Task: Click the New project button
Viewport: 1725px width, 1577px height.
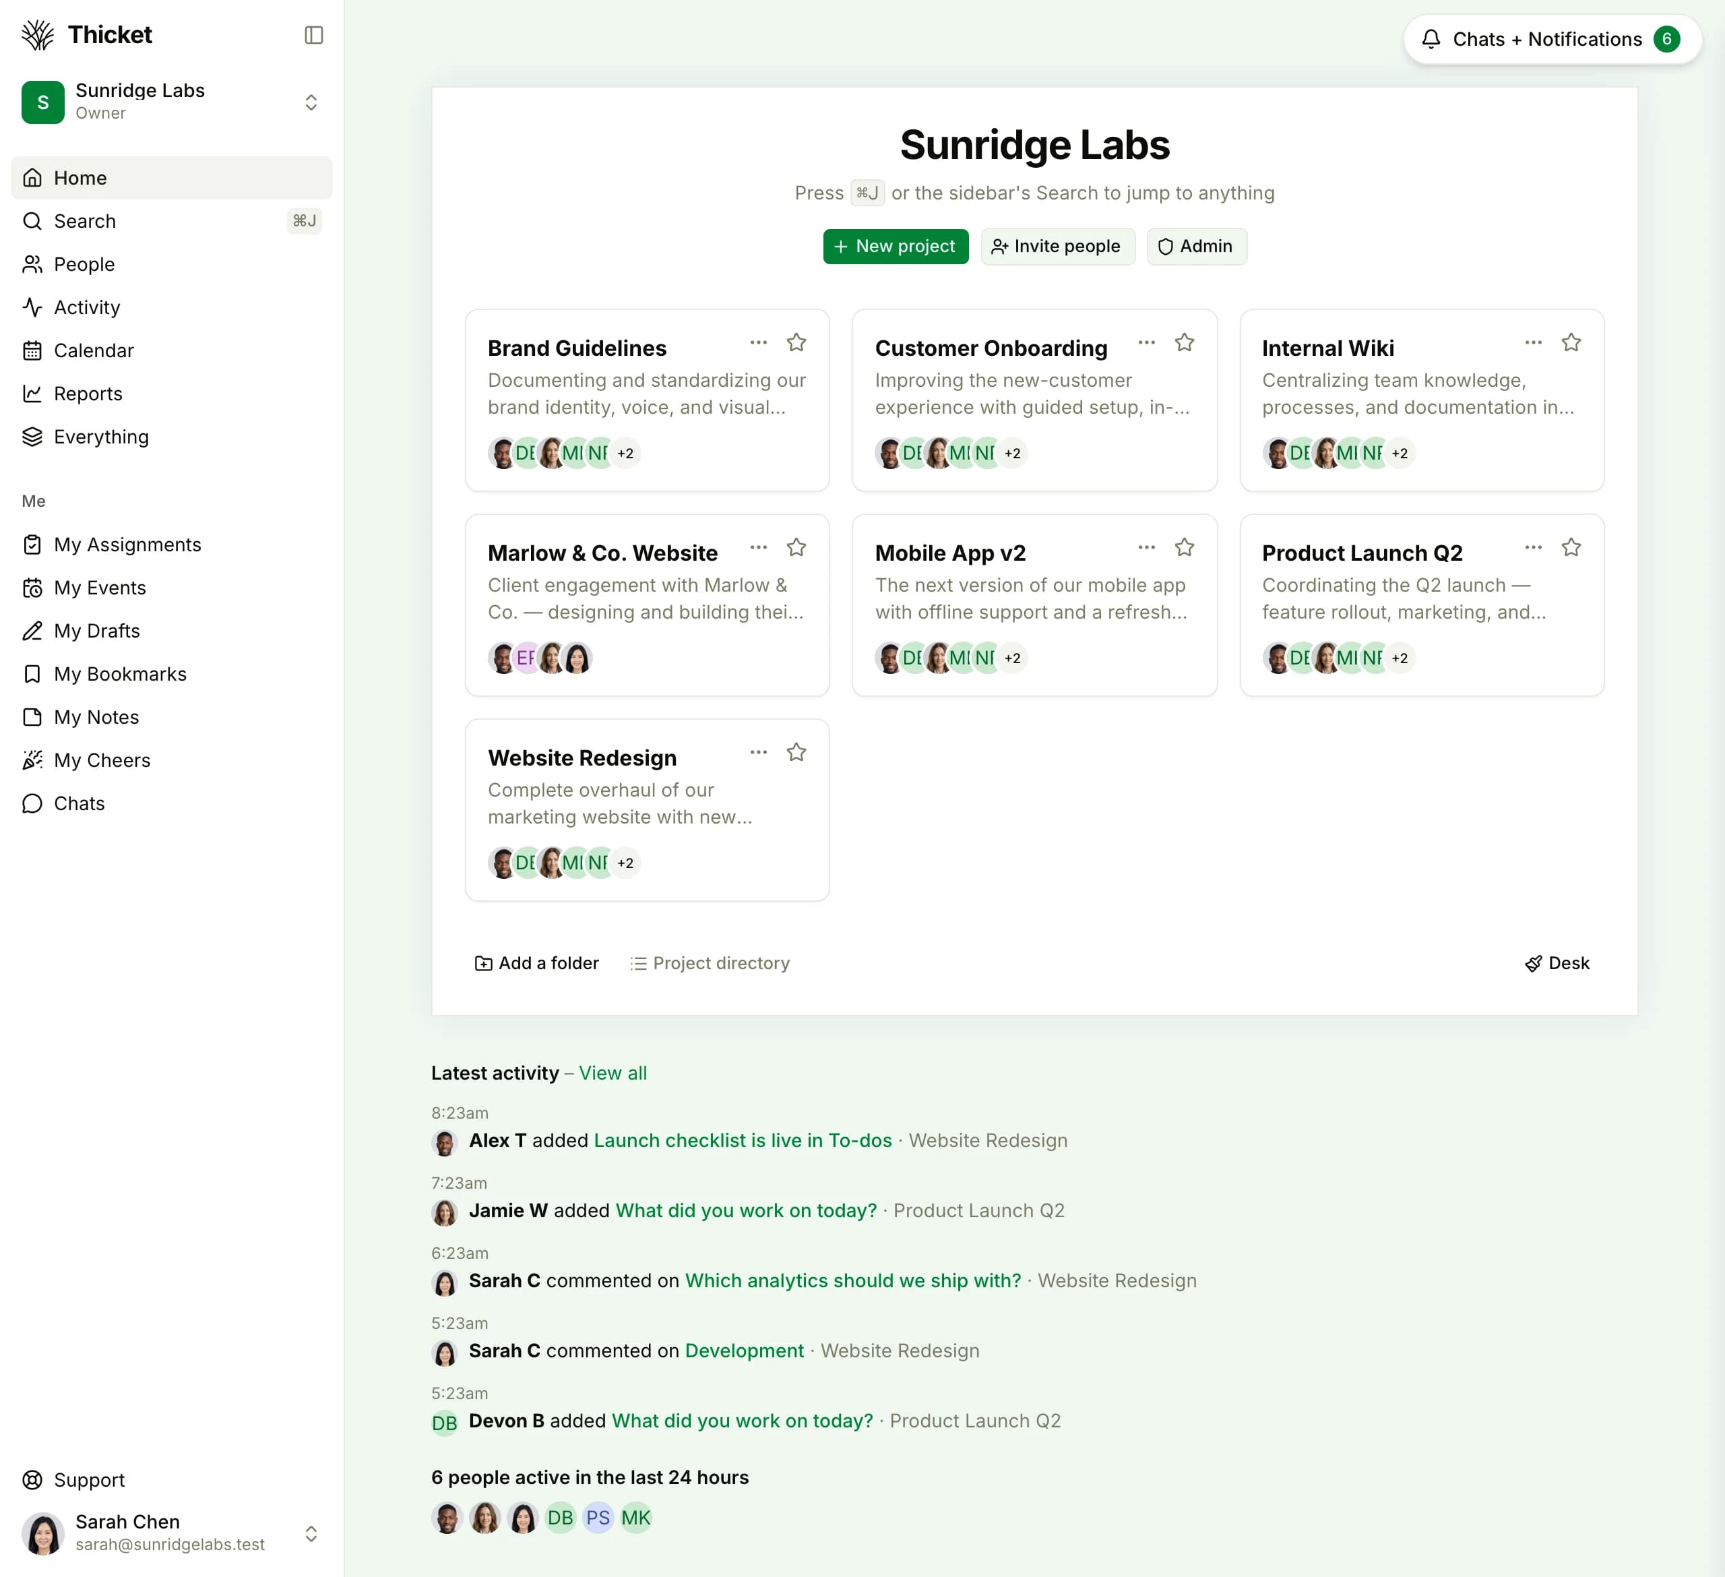Action: [896, 247]
